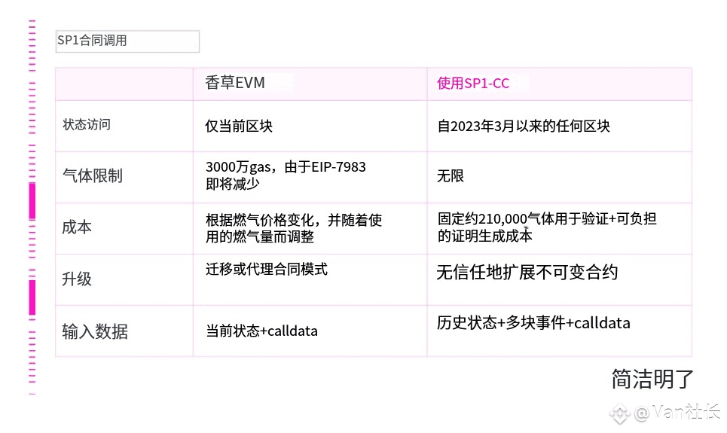Click the upper pink bar on left strip
Screen dimensions: 727x433
[x=32, y=201]
